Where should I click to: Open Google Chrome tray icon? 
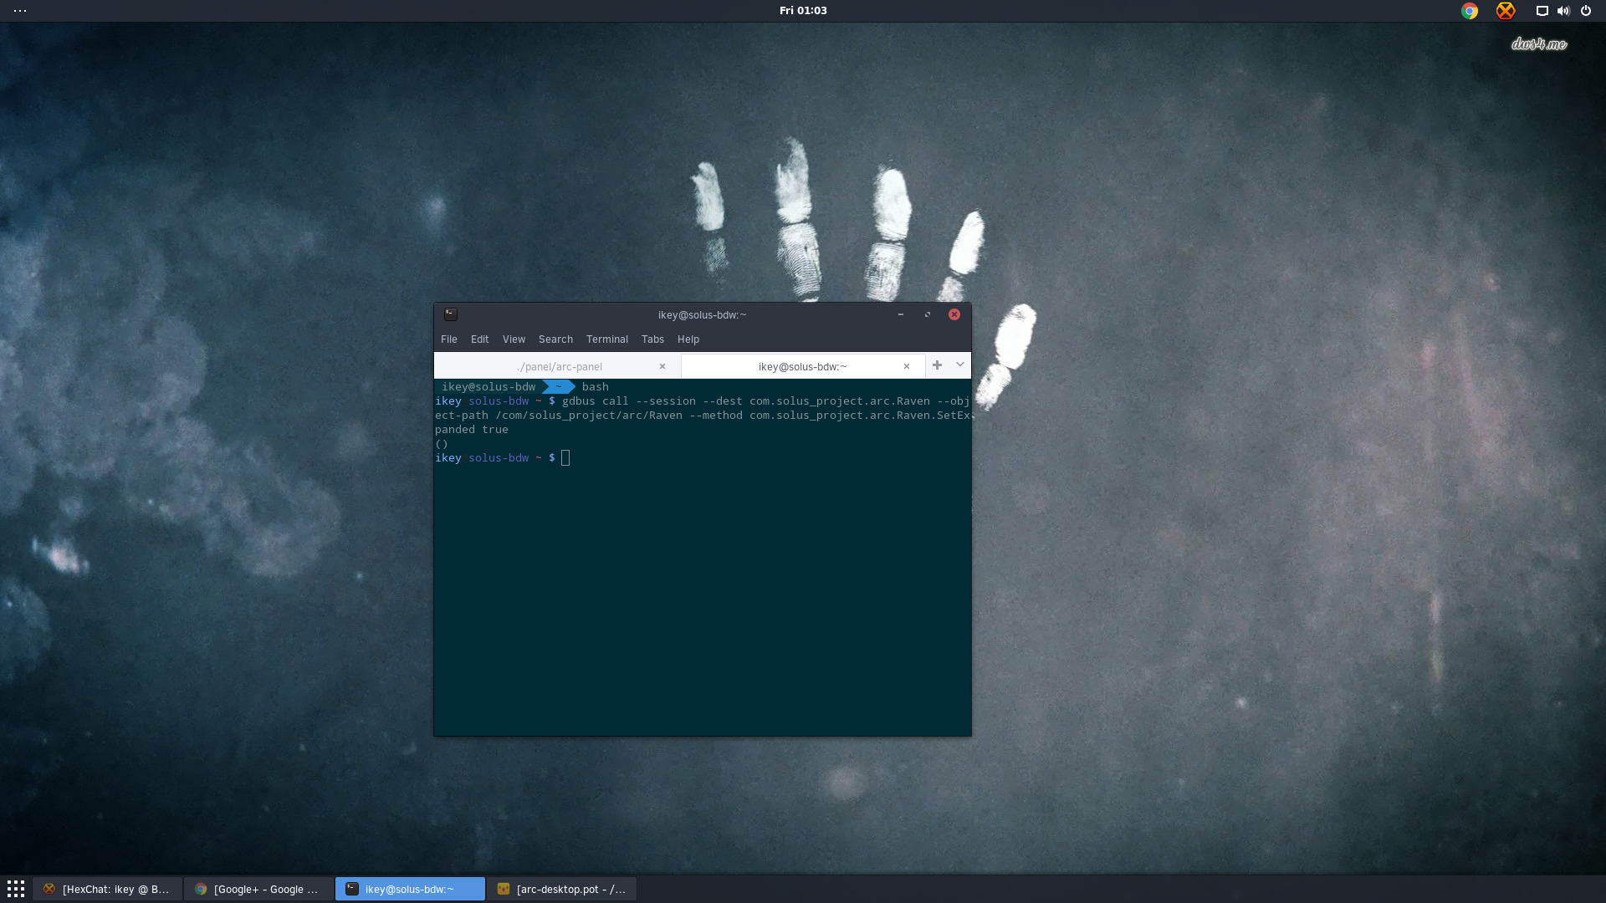[x=1470, y=11]
